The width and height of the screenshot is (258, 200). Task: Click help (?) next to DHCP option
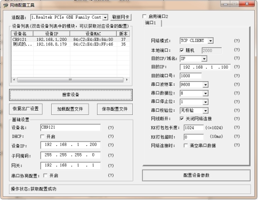[111, 136]
